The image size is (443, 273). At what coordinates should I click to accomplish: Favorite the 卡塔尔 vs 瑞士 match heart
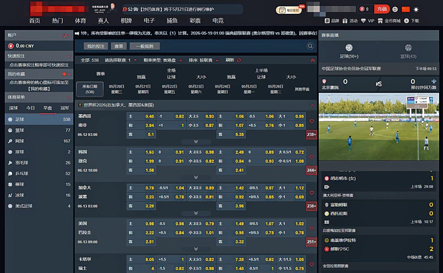click(311, 264)
